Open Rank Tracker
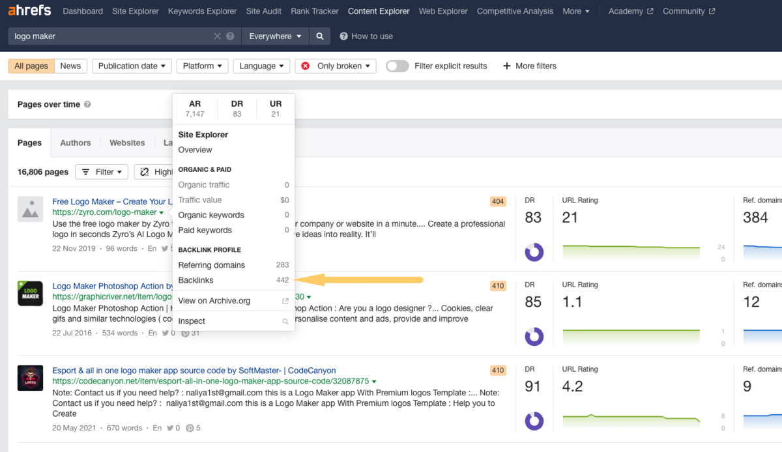This screenshot has width=782, height=452. [x=315, y=11]
